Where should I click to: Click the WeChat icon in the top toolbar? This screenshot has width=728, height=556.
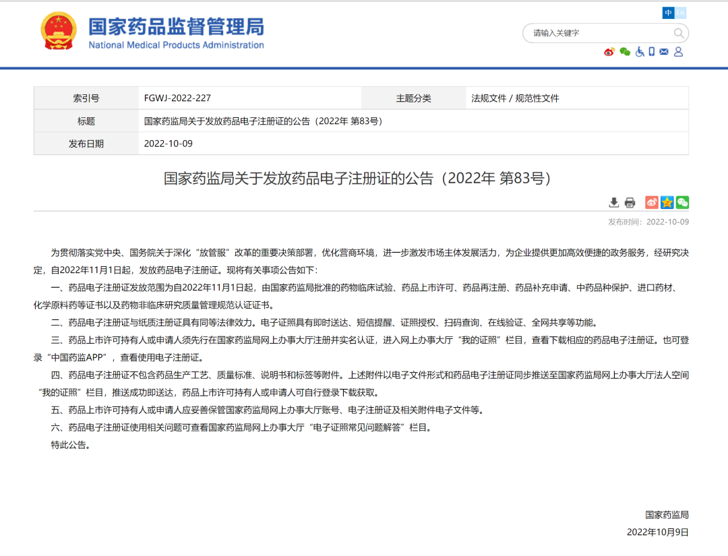tap(624, 51)
